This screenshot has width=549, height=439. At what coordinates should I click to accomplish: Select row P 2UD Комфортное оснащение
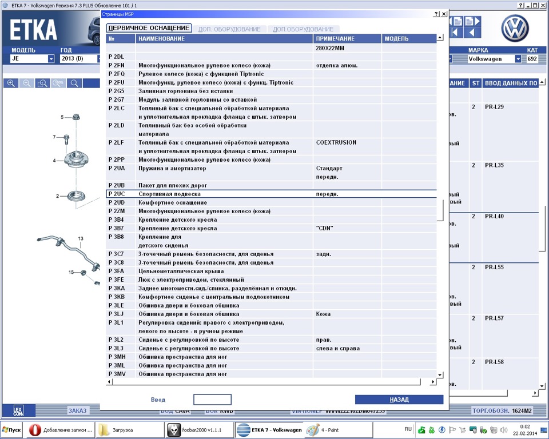271,202
